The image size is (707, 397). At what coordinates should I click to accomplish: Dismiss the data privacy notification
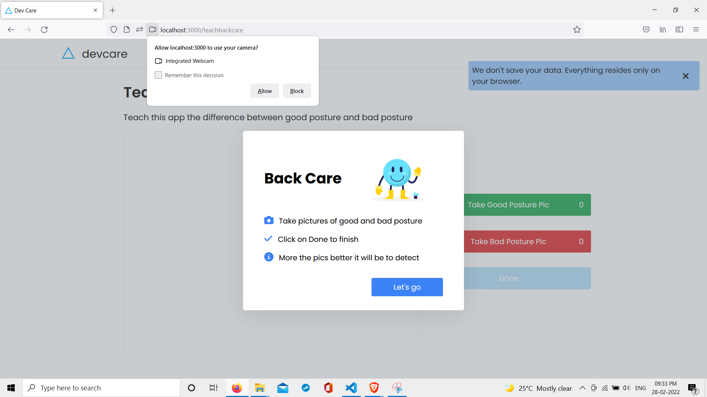tap(685, 76)
